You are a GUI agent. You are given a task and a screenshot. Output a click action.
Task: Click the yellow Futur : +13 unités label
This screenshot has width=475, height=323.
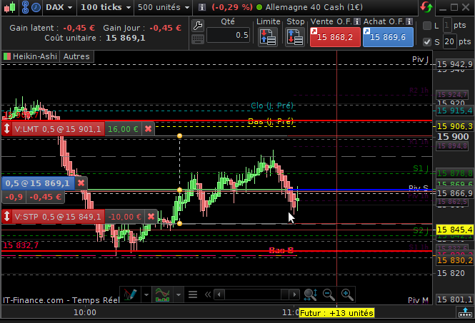[336, 313]
